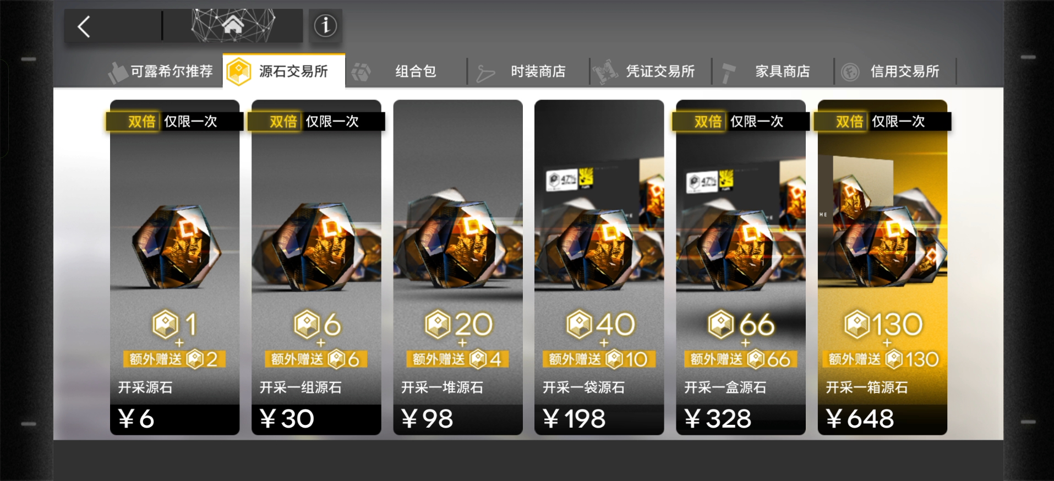The image size is (1054, 481).
Task: Open the 家具商店 hammer tab
Action: pyautogui.click(x=773, y=71)
